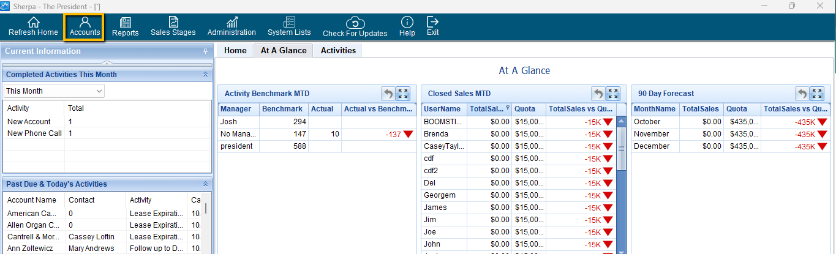836x254 pixels.
Task: Collapse Past Due & Today's Activities section
Action: coord(205,184)
